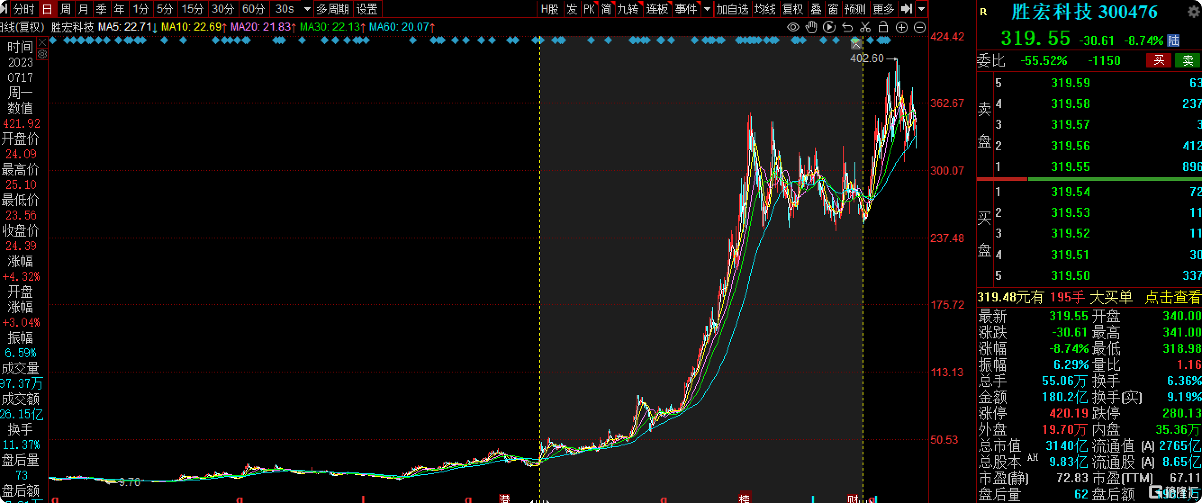Click the hand pan tool icon
The height and width of the screenshot is (503, 1202).
811,27
